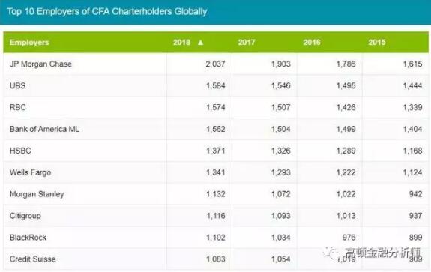This screenshot has width=431, height=272.
Task: Click Bank of America ML 2018 value 1,562
Action: [x=216, y=129]
